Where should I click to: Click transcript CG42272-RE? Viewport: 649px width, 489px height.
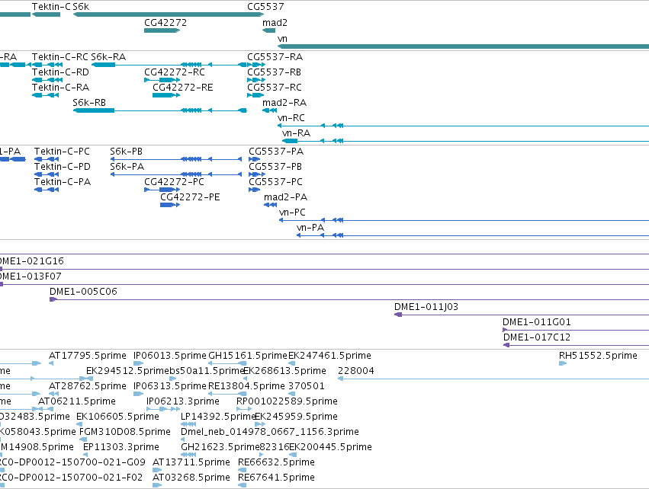click(166, 95)
